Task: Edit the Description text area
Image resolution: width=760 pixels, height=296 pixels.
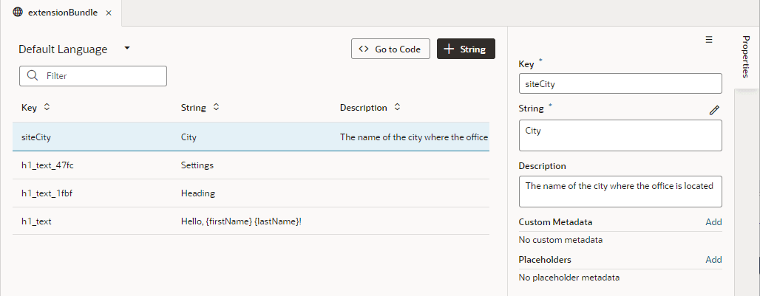Action: 620,191
